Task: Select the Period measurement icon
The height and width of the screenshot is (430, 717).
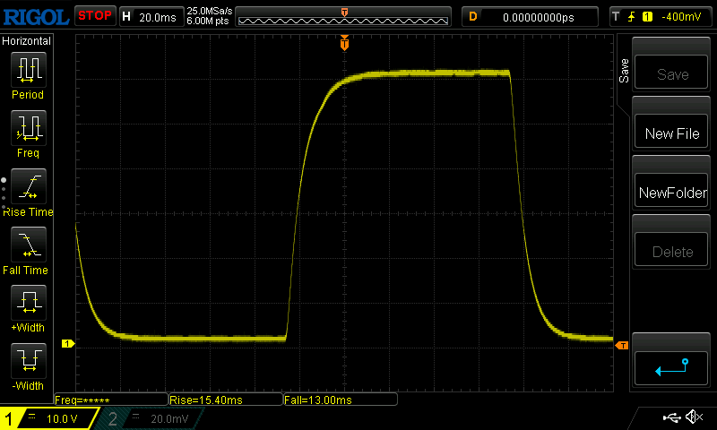Action: [x=29, y=70]
